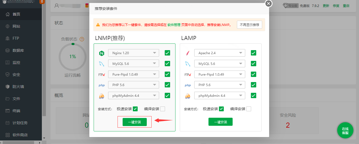Click the terminal icon beside 终端

click(x=8, y=111)
